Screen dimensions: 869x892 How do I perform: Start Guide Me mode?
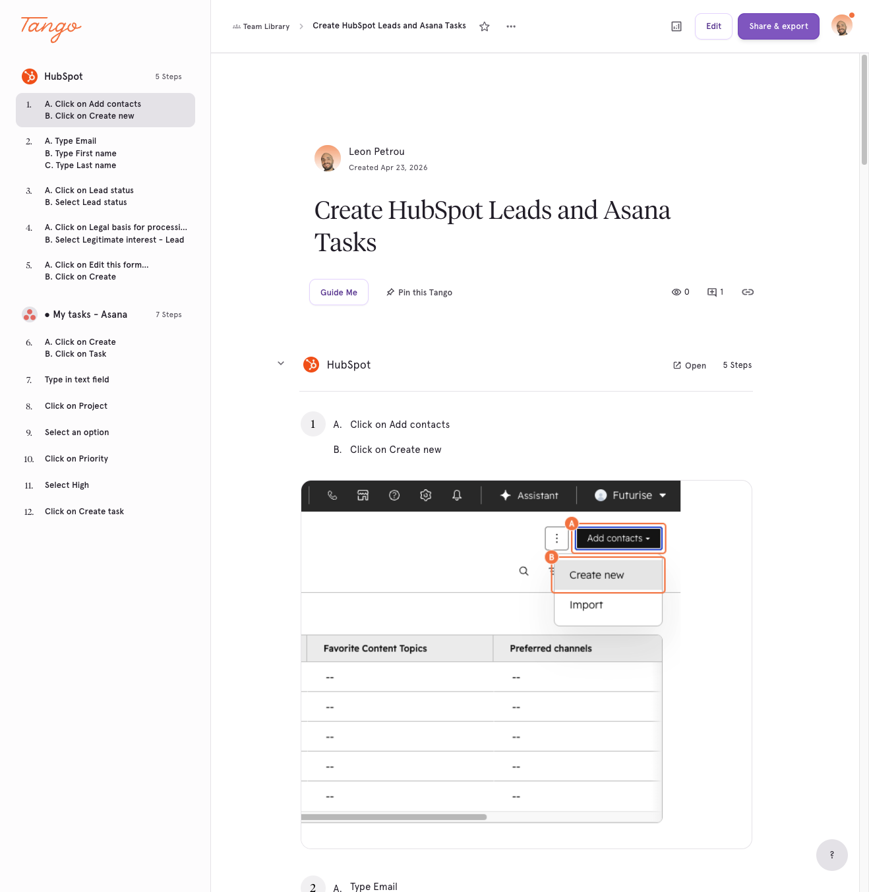point(339,292)
